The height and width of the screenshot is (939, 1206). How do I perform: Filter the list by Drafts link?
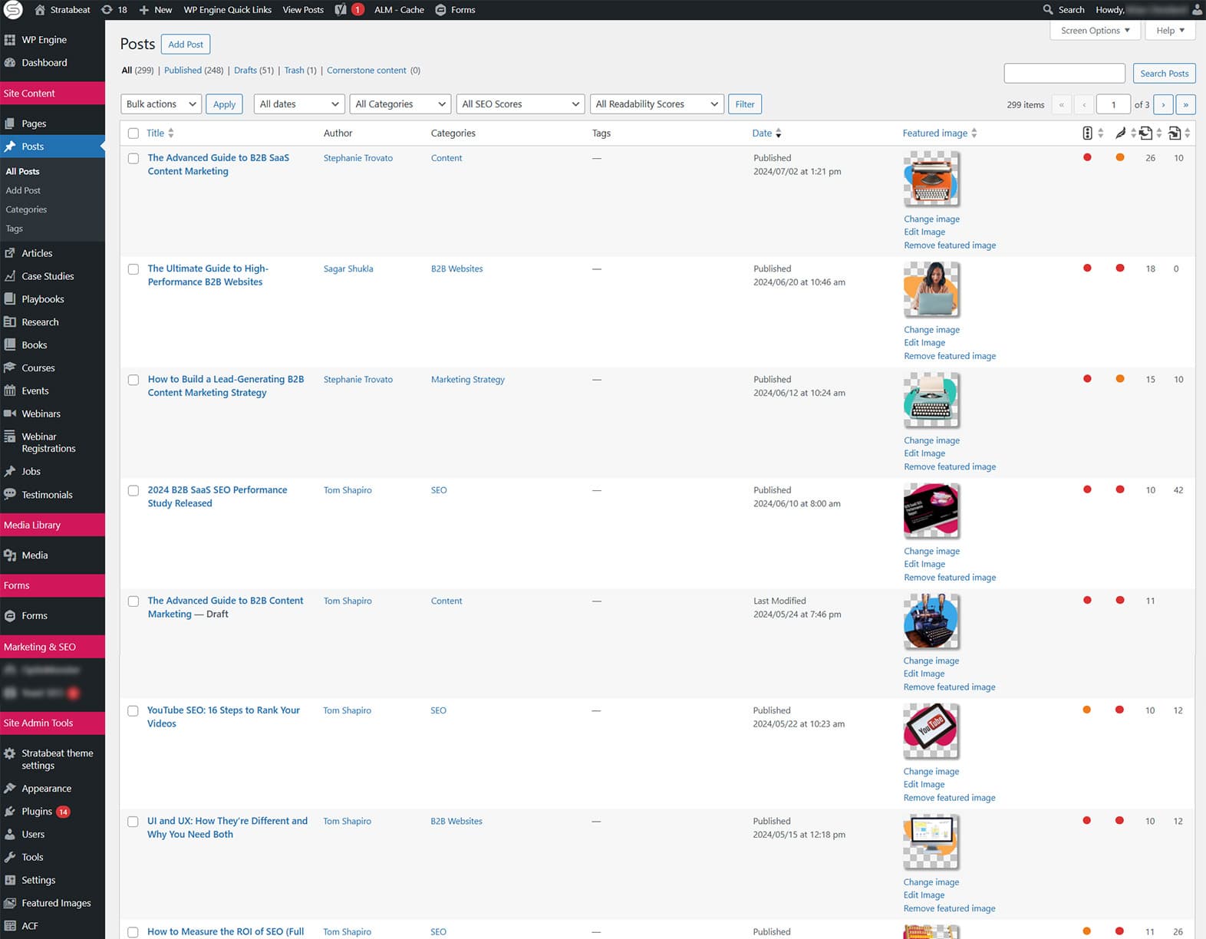(x=245, y=71)
